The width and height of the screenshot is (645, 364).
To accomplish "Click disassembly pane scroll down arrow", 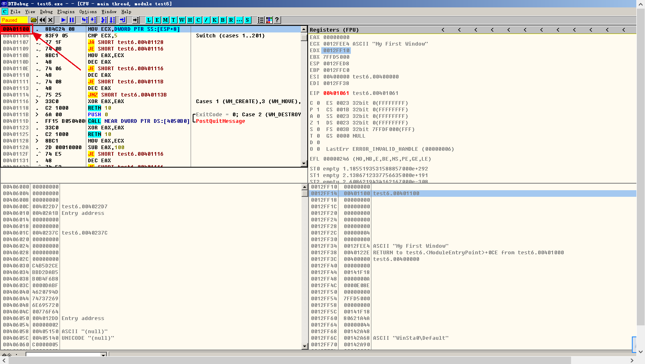I will pyautogui.click(x=304, y=164).
